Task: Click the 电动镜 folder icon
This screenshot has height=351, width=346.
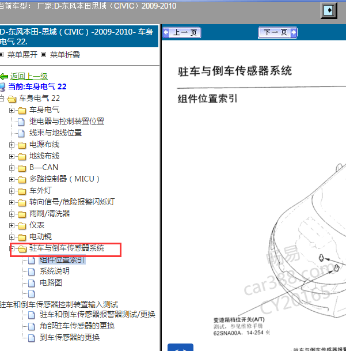Action: click(x=22, y=237)
